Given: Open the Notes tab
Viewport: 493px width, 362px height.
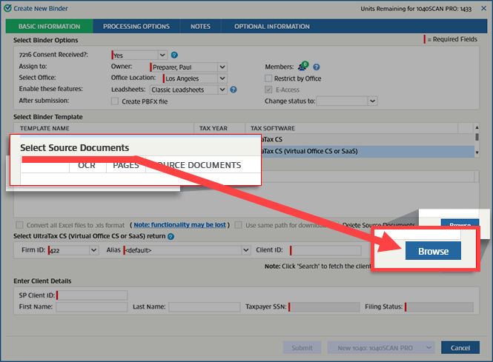Looking at the screenshot, I should point(200,27).
